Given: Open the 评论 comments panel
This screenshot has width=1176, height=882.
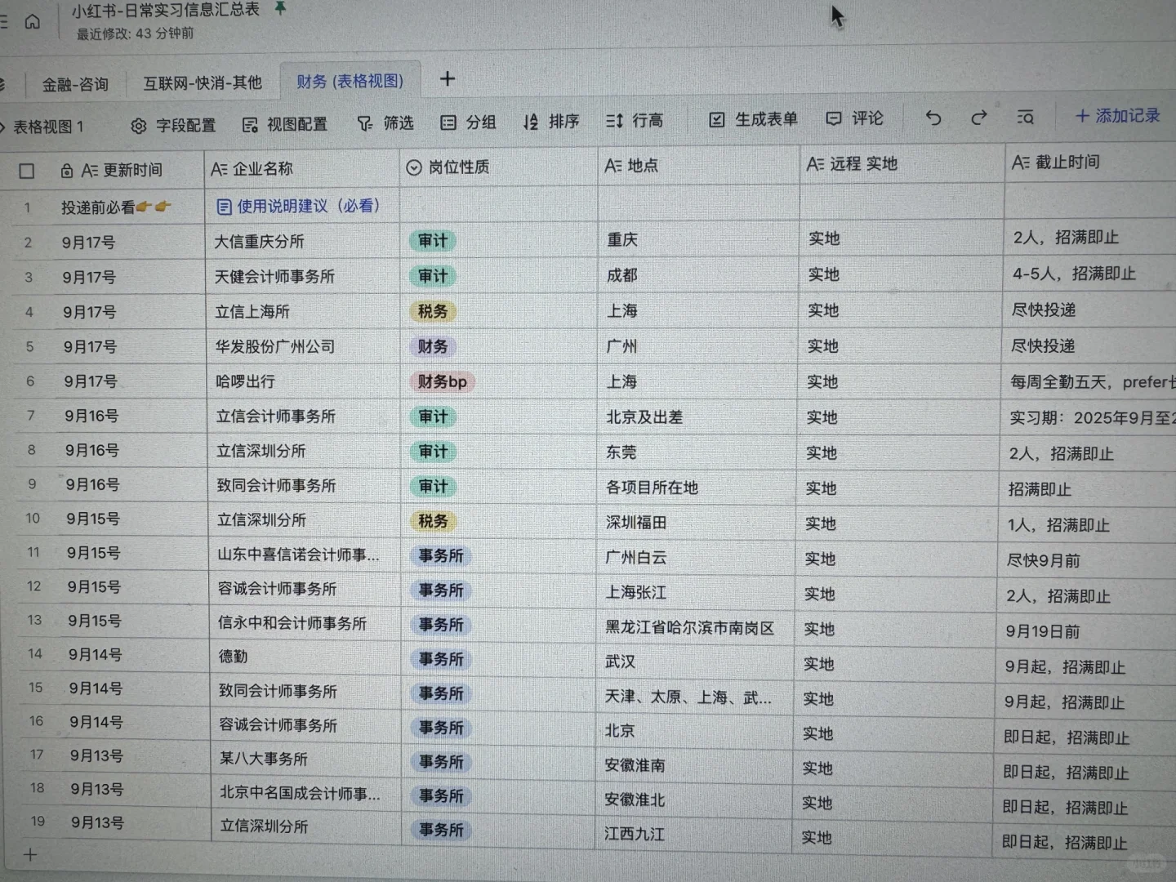Looking at the screenshot, I should click(x=854, y=118).
